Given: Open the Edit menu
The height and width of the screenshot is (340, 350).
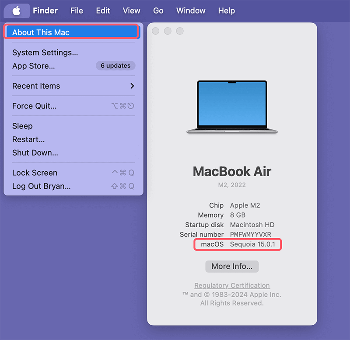Looking at the screenshot, I should [103, 10].
